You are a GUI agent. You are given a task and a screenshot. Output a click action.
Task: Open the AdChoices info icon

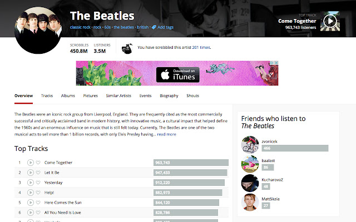[x=272, y=63]
